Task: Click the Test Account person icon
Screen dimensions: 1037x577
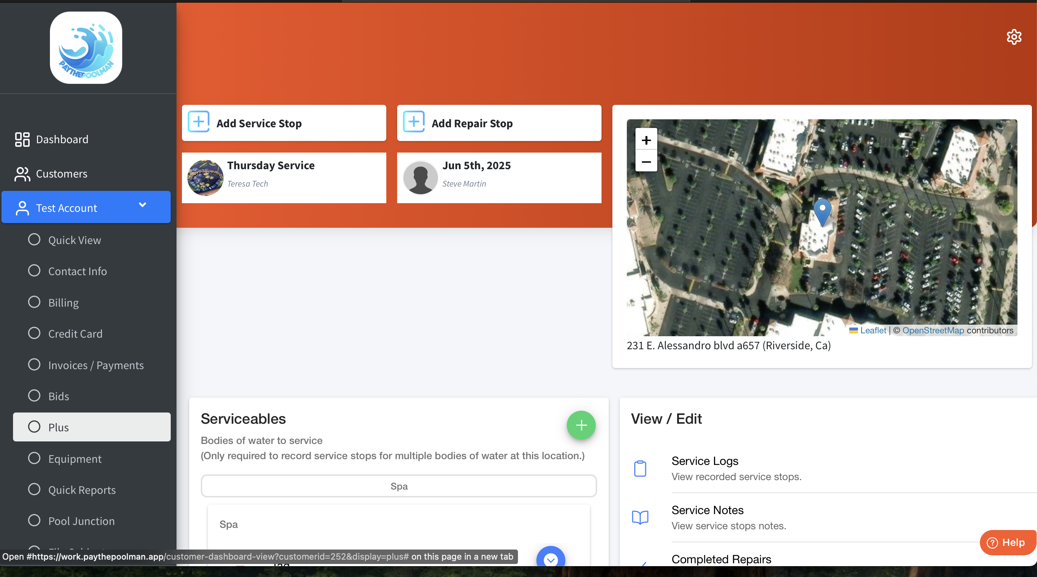Action: (22, 208)
